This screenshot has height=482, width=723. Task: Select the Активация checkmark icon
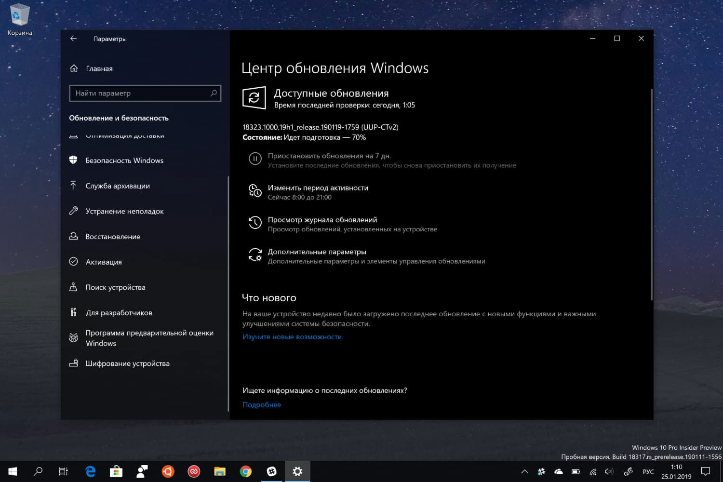point(74,262)
